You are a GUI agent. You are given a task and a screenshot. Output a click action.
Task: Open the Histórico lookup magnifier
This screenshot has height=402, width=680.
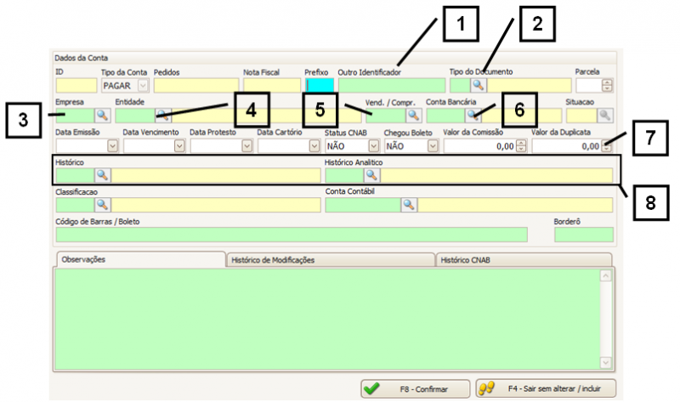click(x=102, y=175)
